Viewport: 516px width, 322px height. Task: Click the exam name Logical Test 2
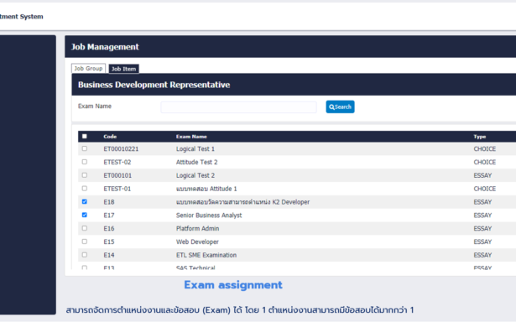click(195, 175)
